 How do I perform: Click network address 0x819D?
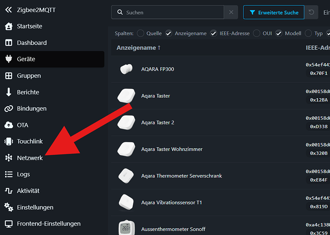point(319,206)
